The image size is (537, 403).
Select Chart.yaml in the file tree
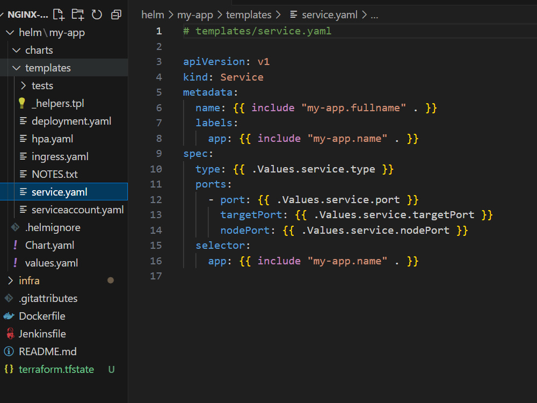(49, 245)
